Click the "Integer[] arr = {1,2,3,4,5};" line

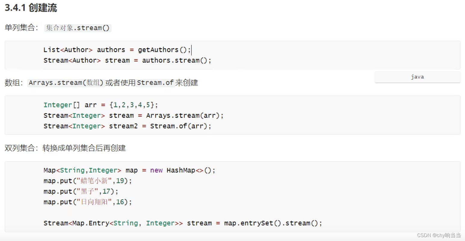click(100, 105)
